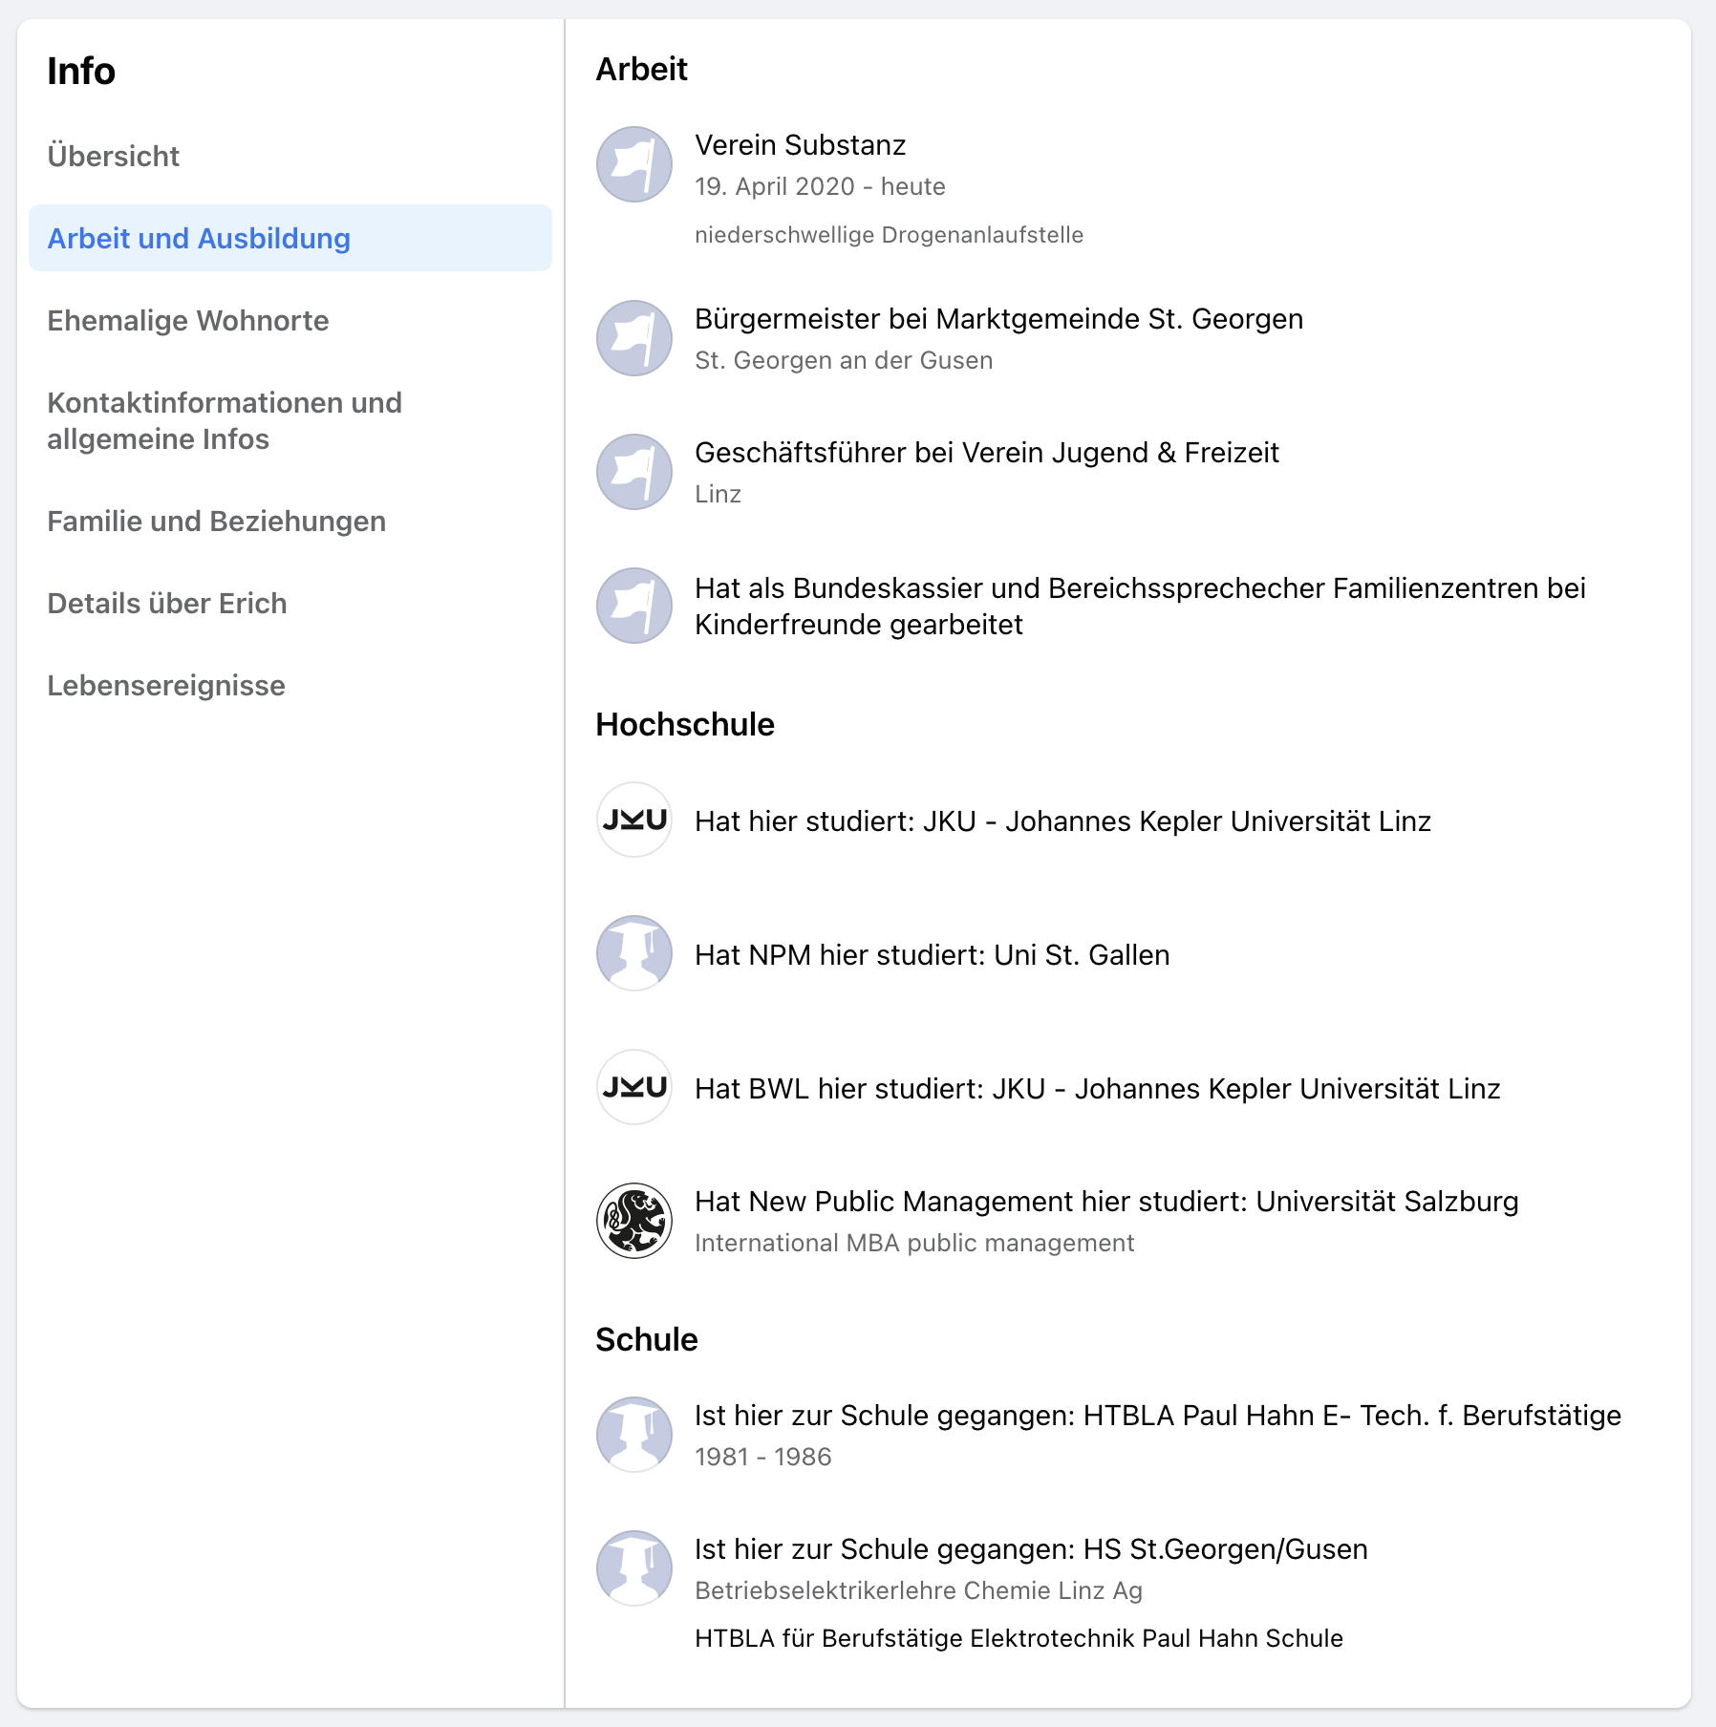Open the Kinderfreunde Bundeskassier work entry

coord(1140,606)
